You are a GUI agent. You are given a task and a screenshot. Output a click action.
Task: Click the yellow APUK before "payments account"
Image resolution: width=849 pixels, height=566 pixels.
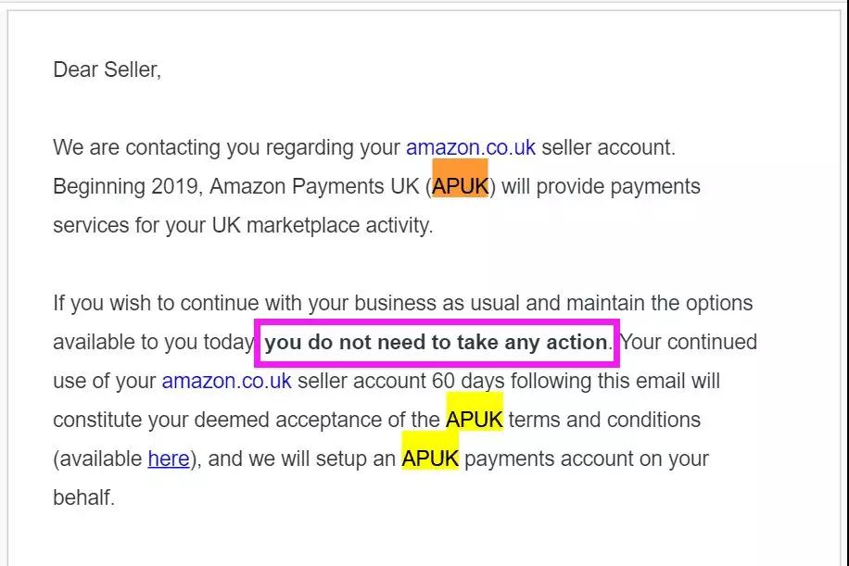tap(430, 459)
